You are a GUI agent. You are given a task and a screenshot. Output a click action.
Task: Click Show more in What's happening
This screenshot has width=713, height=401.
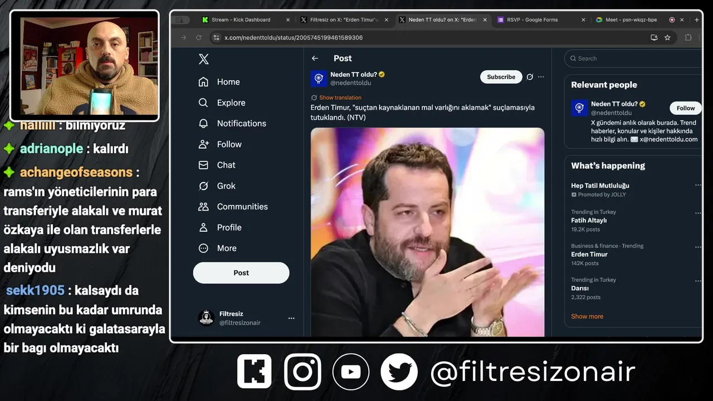[587, 316]
